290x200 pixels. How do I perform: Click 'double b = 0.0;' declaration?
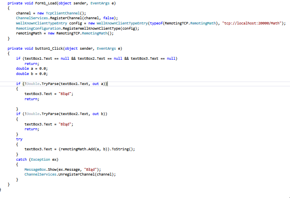32,74
